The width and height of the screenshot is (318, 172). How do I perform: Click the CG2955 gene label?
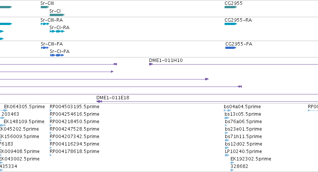click(x=234, y=3)
